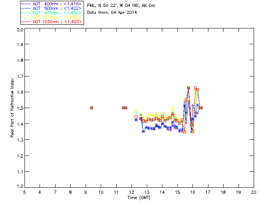Select the AOT 675nm legend entry
261x208 pixels.
52,13
